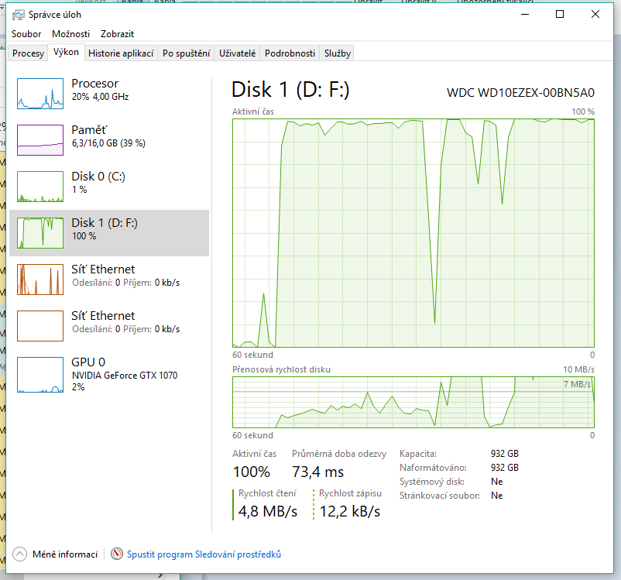
Task: Switch to the Historie aplikací tab
Action: tap(120, 53)
